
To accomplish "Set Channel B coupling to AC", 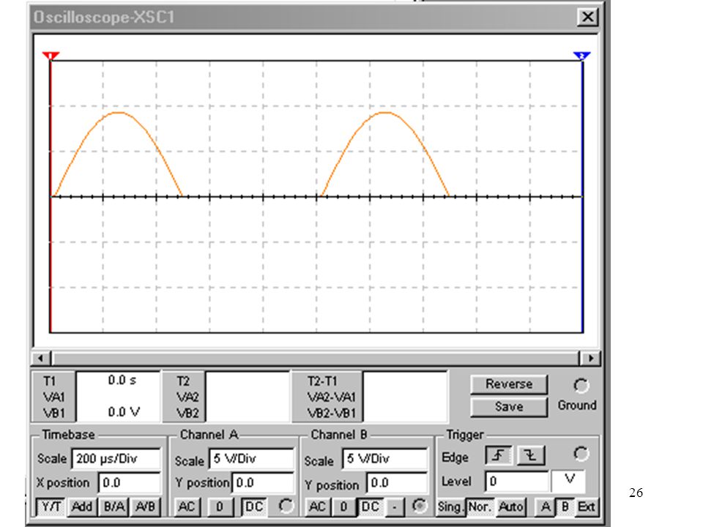I will 317,507.
